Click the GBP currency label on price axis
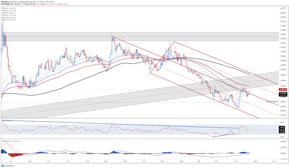This screenshot has height=168, width=289. click(283, 9)
